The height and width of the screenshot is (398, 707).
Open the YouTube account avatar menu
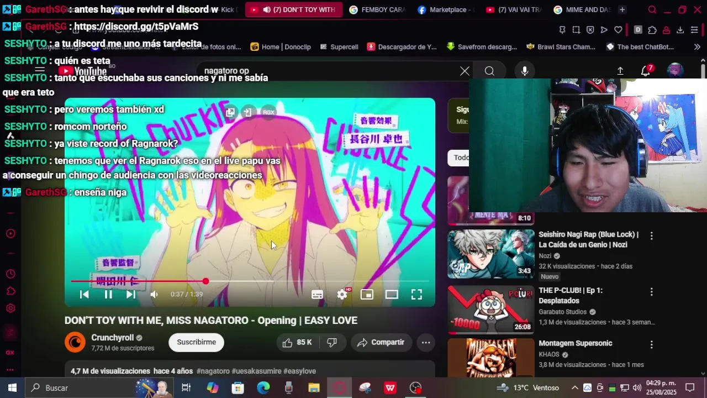click(675, 71)
